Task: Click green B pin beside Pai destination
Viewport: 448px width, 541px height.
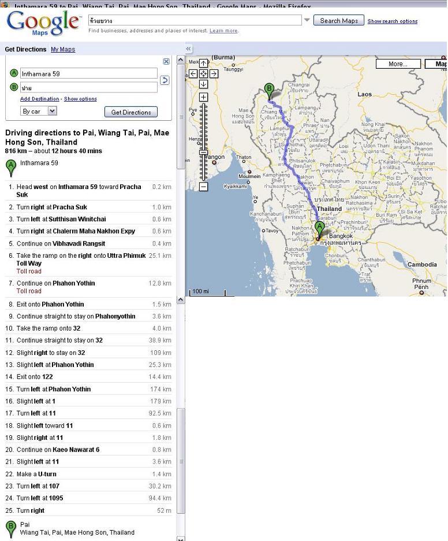Action: [11, 529]
